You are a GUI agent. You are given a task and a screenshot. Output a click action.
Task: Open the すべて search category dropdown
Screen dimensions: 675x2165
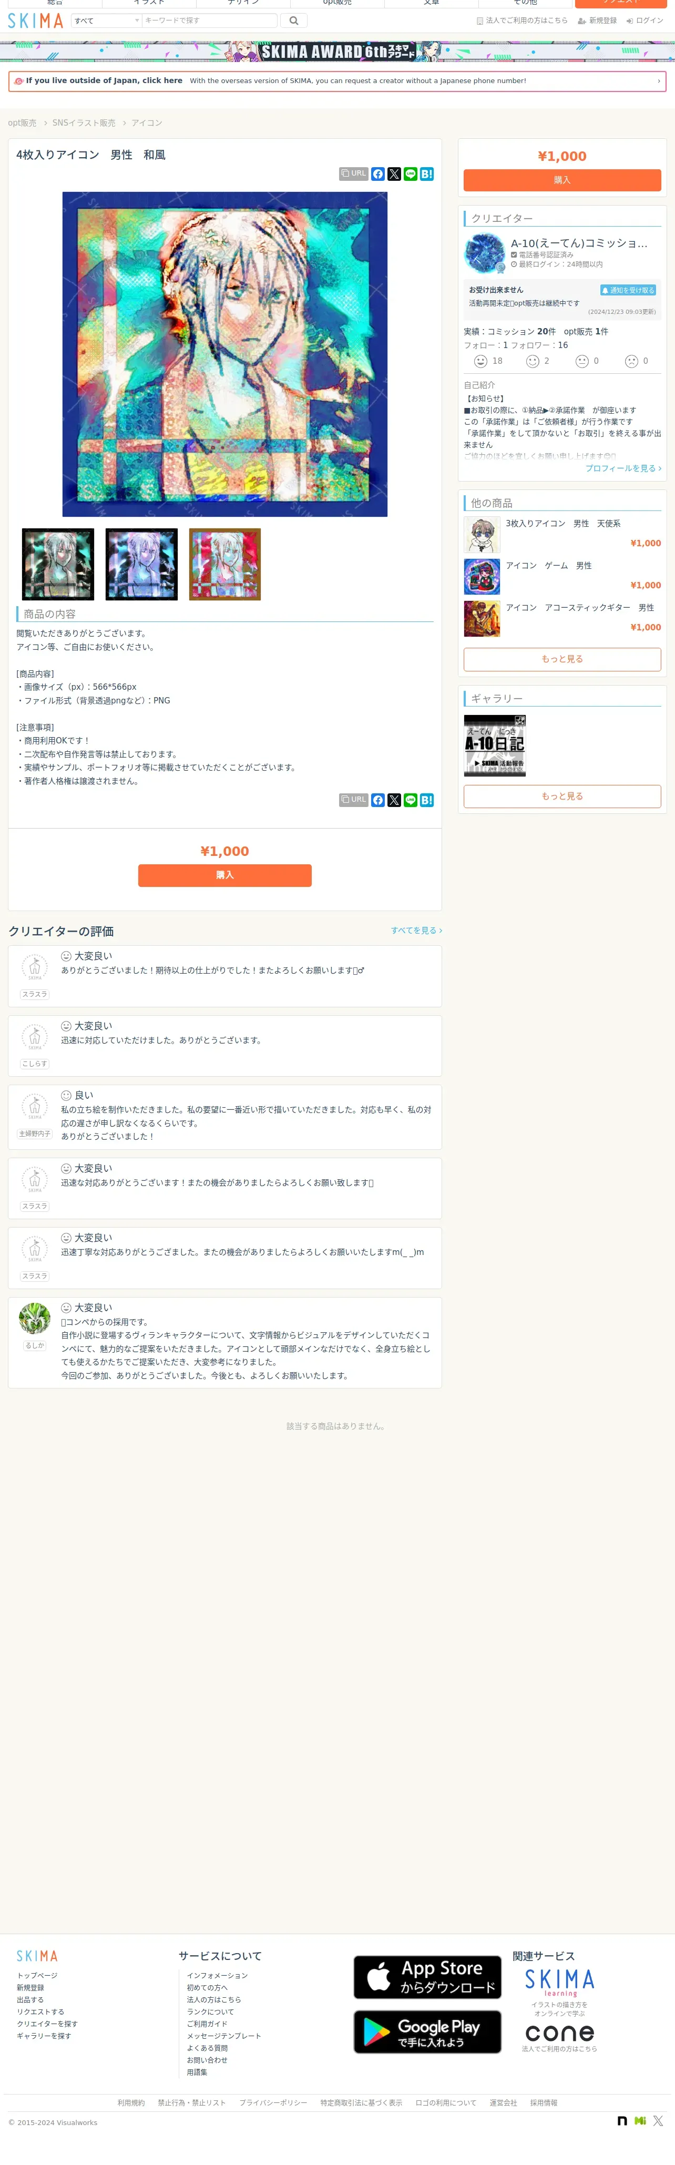(x=106, y=20)
